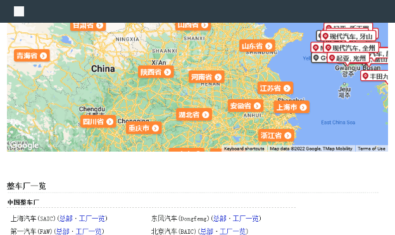395x235 pixels.
Task: Open 第一汽车 (FAW) 工厂一览 link
Action: click(x=89, y=231)
